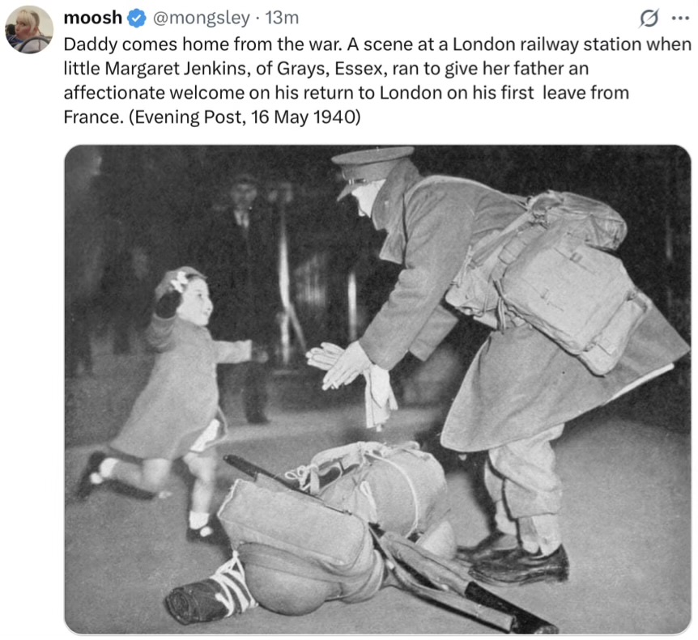Open moosh's profile picture avatar

[29, 29]
